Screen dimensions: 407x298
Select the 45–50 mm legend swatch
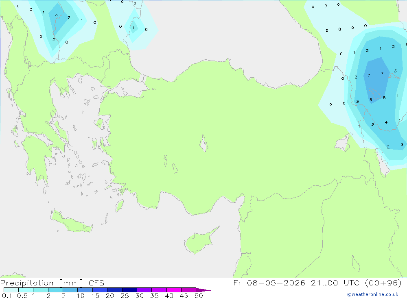(x=188, y=290)
